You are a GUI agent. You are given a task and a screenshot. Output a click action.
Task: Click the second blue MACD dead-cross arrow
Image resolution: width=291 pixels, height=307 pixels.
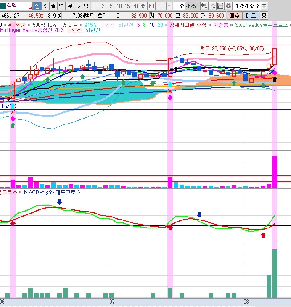[199, 215]
